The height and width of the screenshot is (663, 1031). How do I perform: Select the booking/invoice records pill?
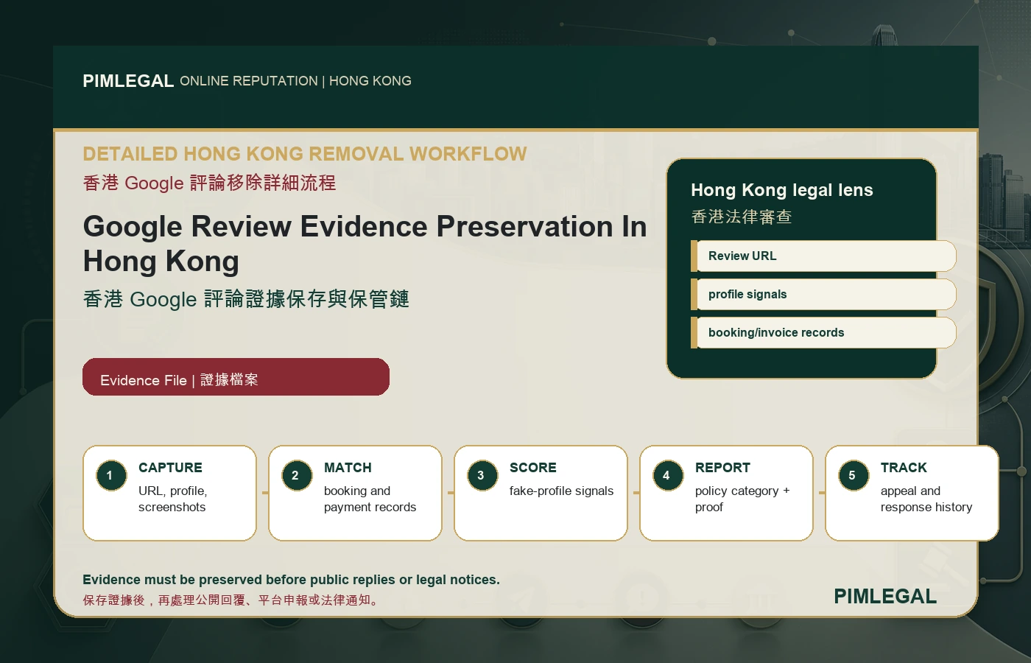click(x=823, y=332)
